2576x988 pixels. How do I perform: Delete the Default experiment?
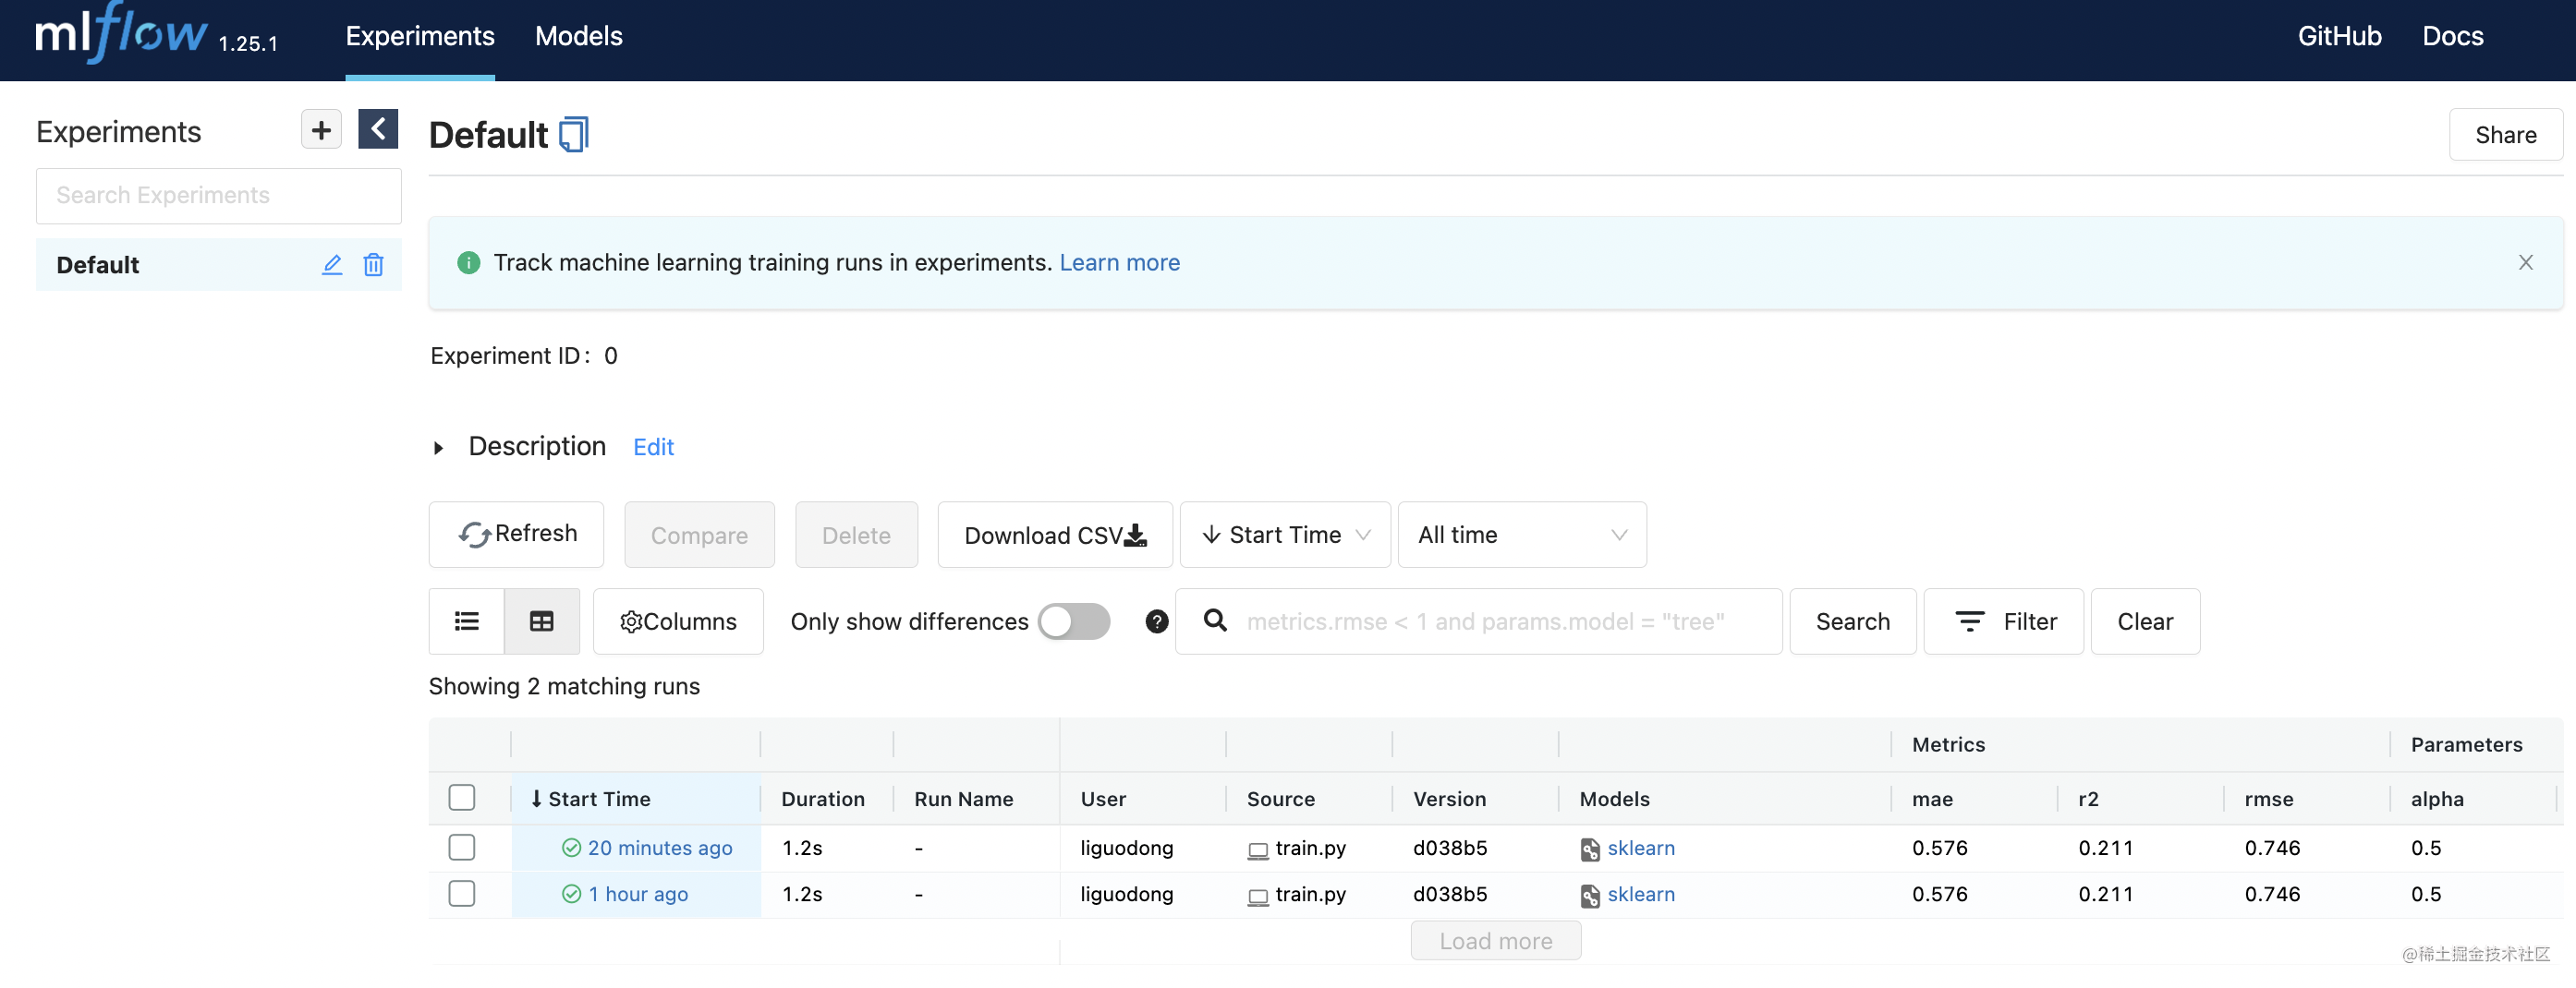[x=374, y=265]
